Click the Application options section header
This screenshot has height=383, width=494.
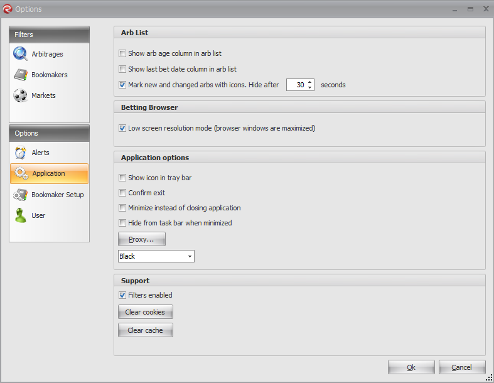(299, 158)
